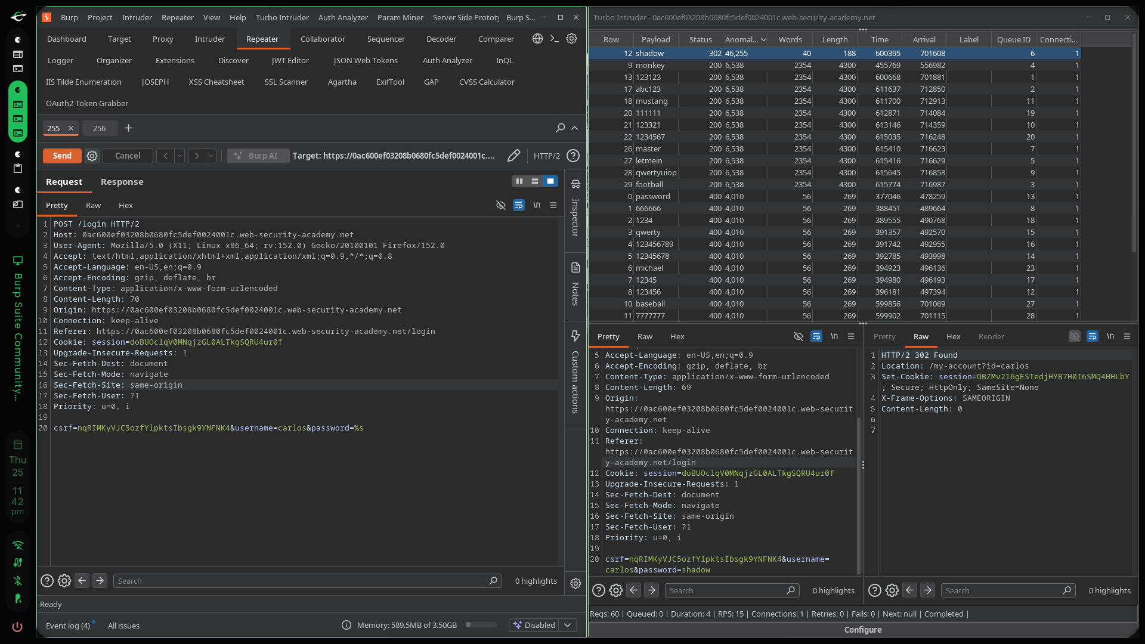
Task: Click Configure in Turbo Intruder
Action: pyautogui.click(x=863, y=630)
